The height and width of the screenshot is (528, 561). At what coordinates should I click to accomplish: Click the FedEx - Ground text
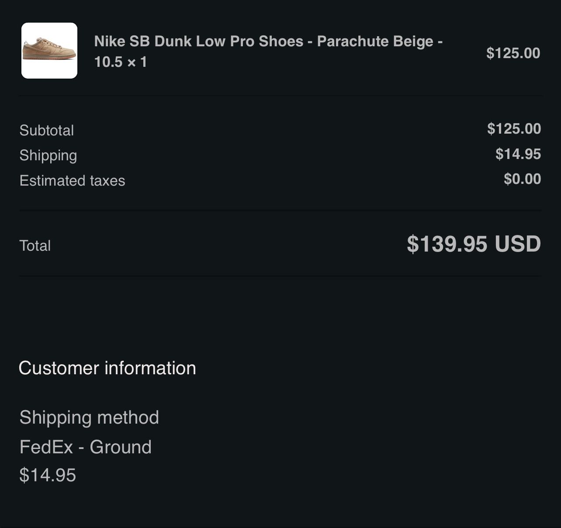[x=86, y=447]
